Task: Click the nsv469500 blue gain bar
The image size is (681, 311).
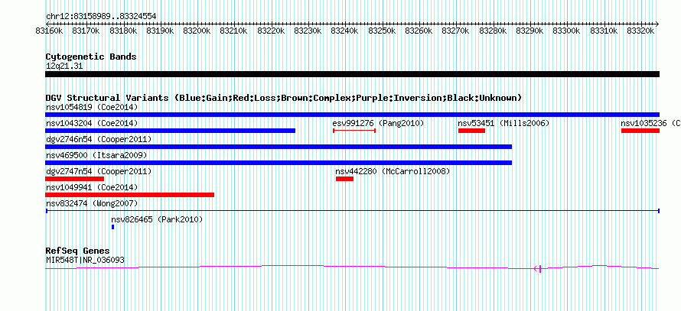Action: (x=279, y=163)
